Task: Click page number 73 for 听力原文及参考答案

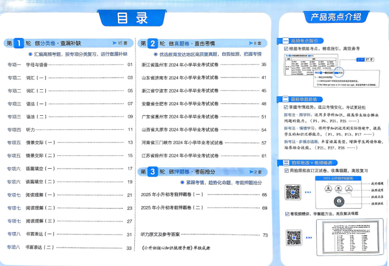Action: (265, 235)
